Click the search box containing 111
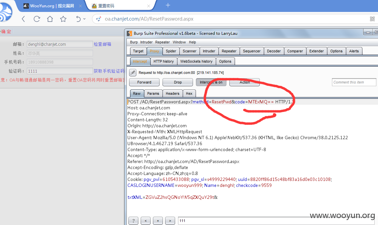The width and height of the screenshot is (378, 225). click(277, 221)
